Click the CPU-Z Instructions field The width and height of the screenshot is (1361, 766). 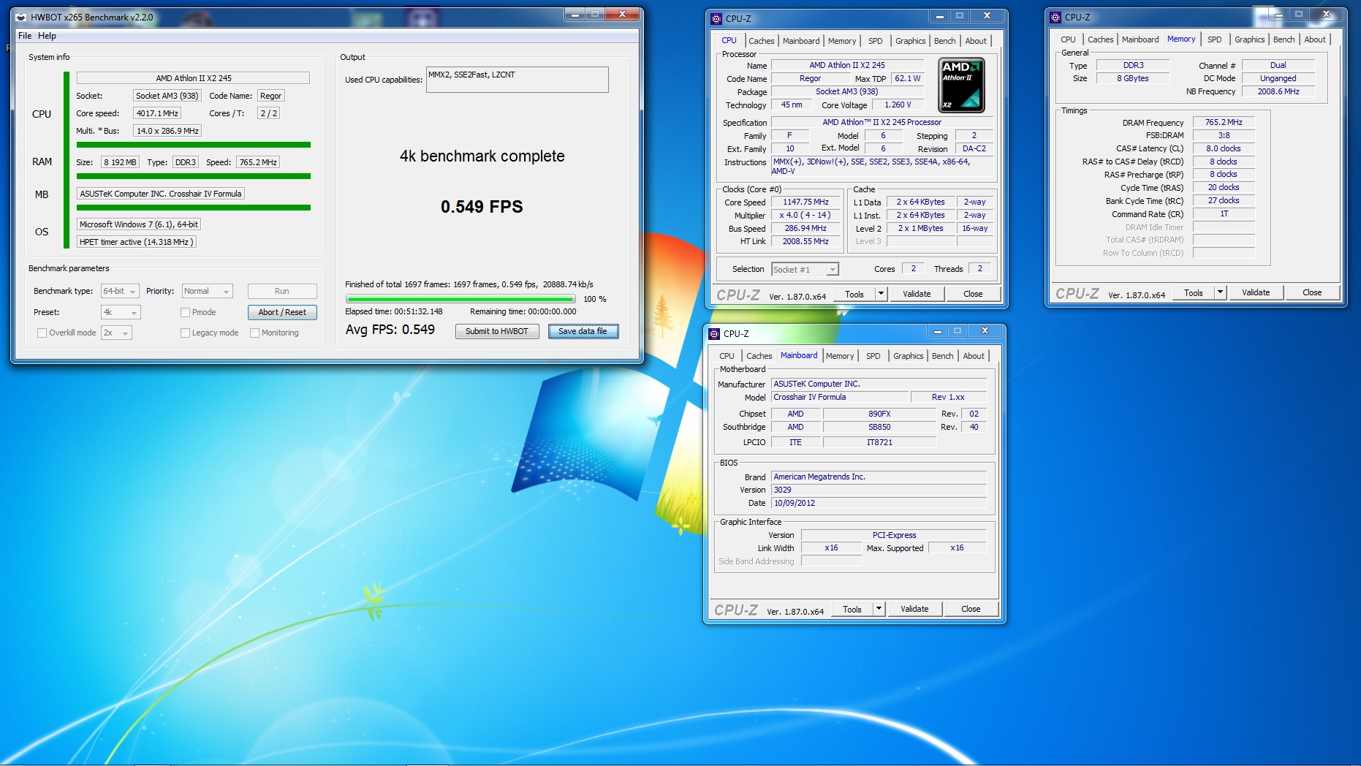point(884,167)
